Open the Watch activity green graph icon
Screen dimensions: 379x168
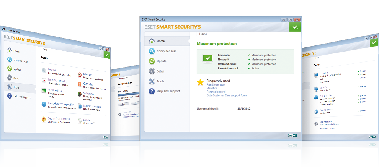point(44,90)
